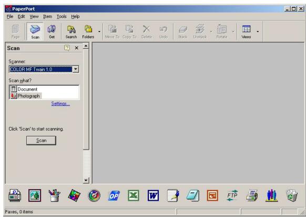This screenshot has width=306, height=217.
Task: Click the Get camera icon
Action: 52,32
